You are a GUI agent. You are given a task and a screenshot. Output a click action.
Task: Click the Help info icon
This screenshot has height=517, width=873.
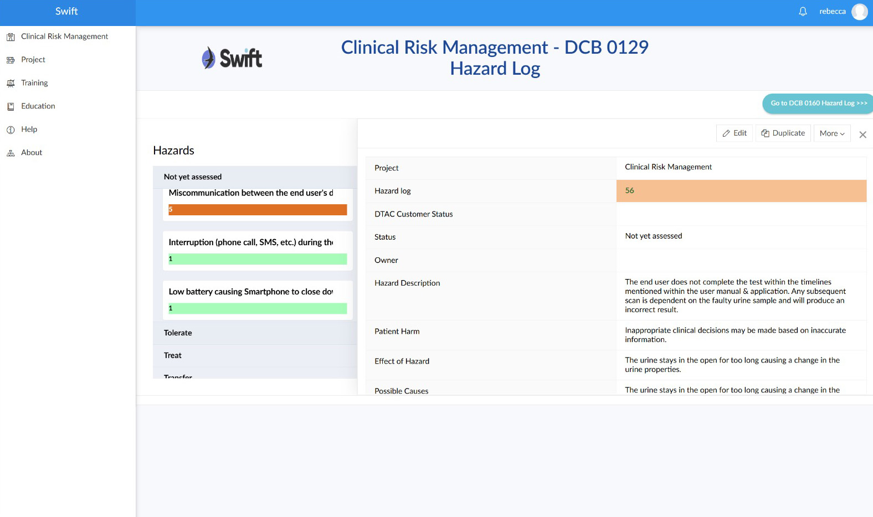(x=11, y=130)
